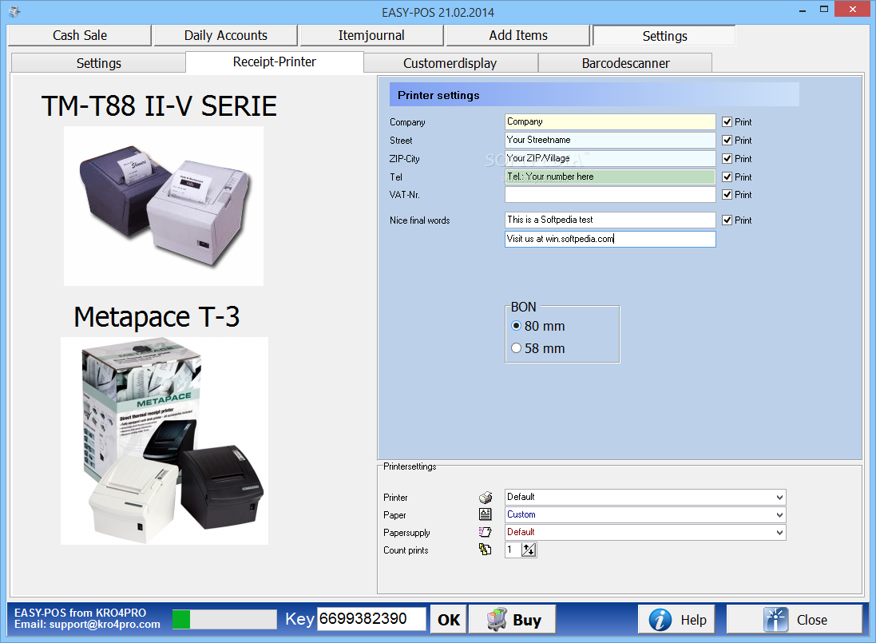
Task: Open the Settings sub-tab
Action: pos(98,63)
